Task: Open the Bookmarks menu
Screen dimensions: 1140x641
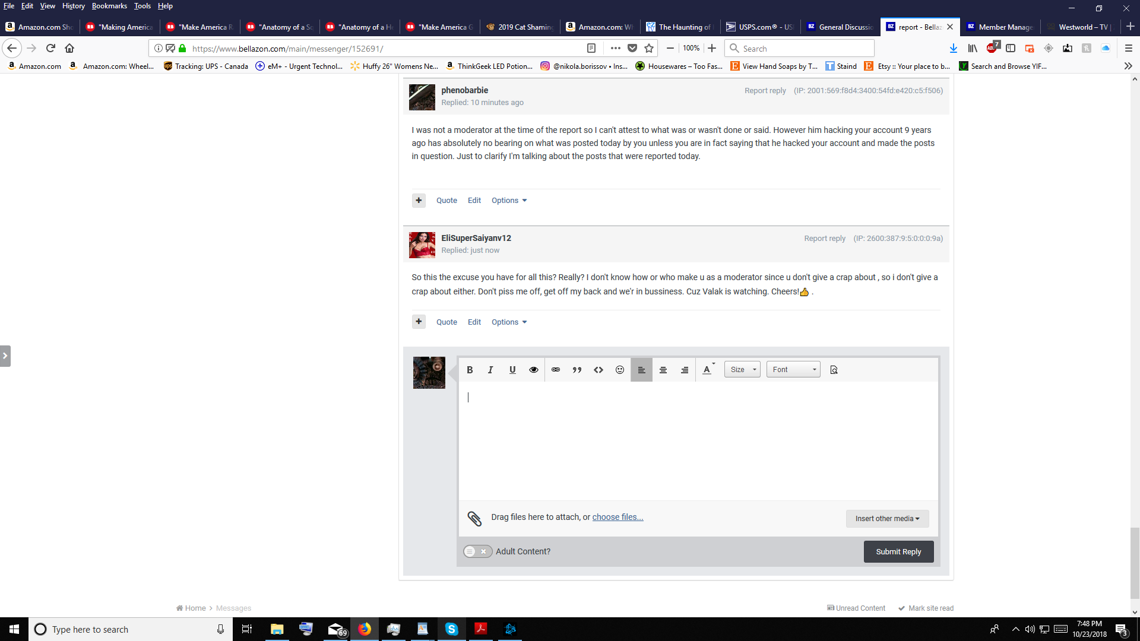Action: coord(109,6)
